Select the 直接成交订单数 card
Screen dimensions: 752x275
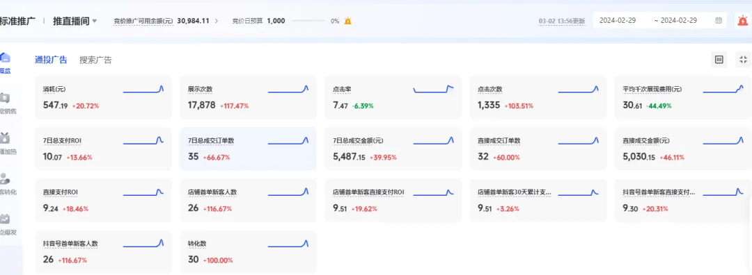coord(538,149)
